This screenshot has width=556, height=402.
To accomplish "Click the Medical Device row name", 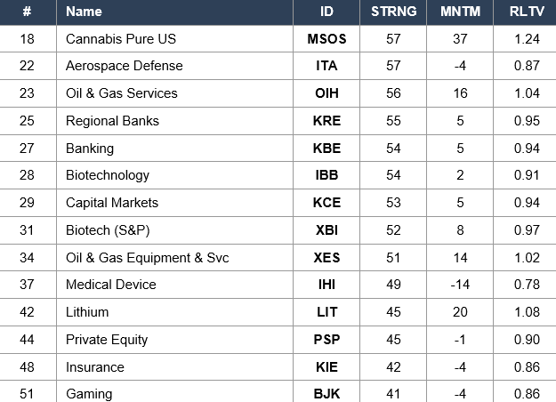I will tap(111, 285).
